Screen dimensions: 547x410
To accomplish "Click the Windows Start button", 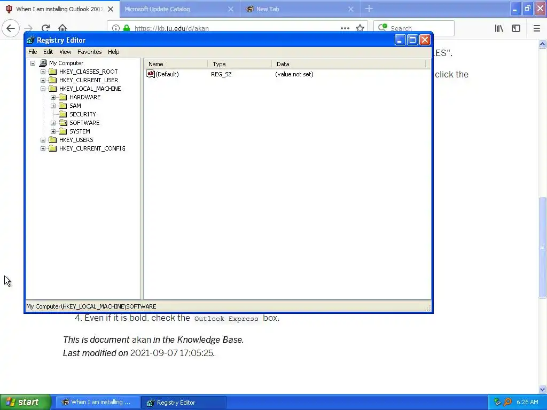I will click(x=26, y=403).
